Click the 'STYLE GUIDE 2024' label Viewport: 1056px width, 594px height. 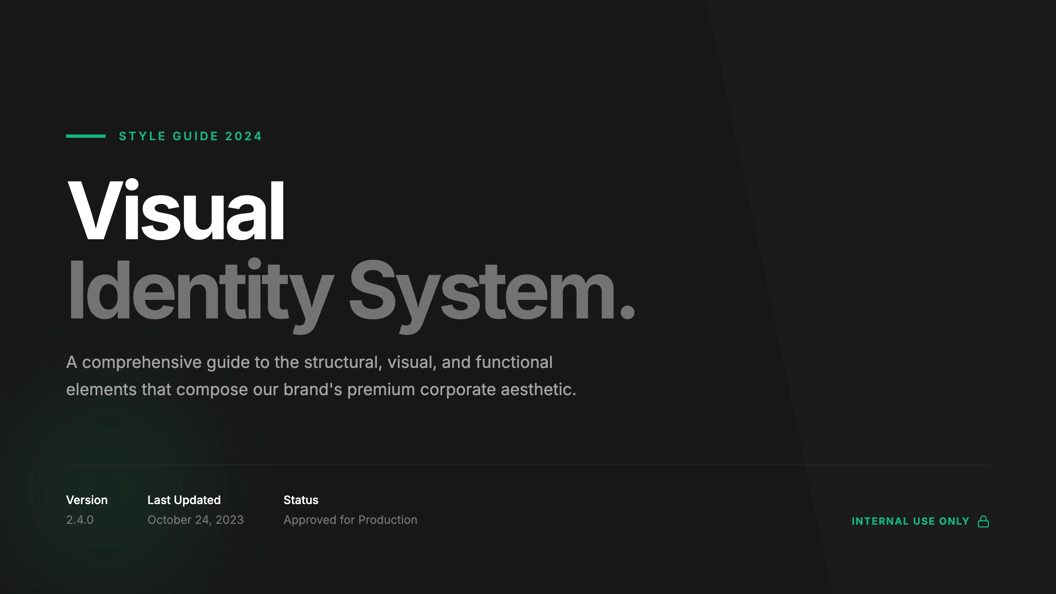191,136
